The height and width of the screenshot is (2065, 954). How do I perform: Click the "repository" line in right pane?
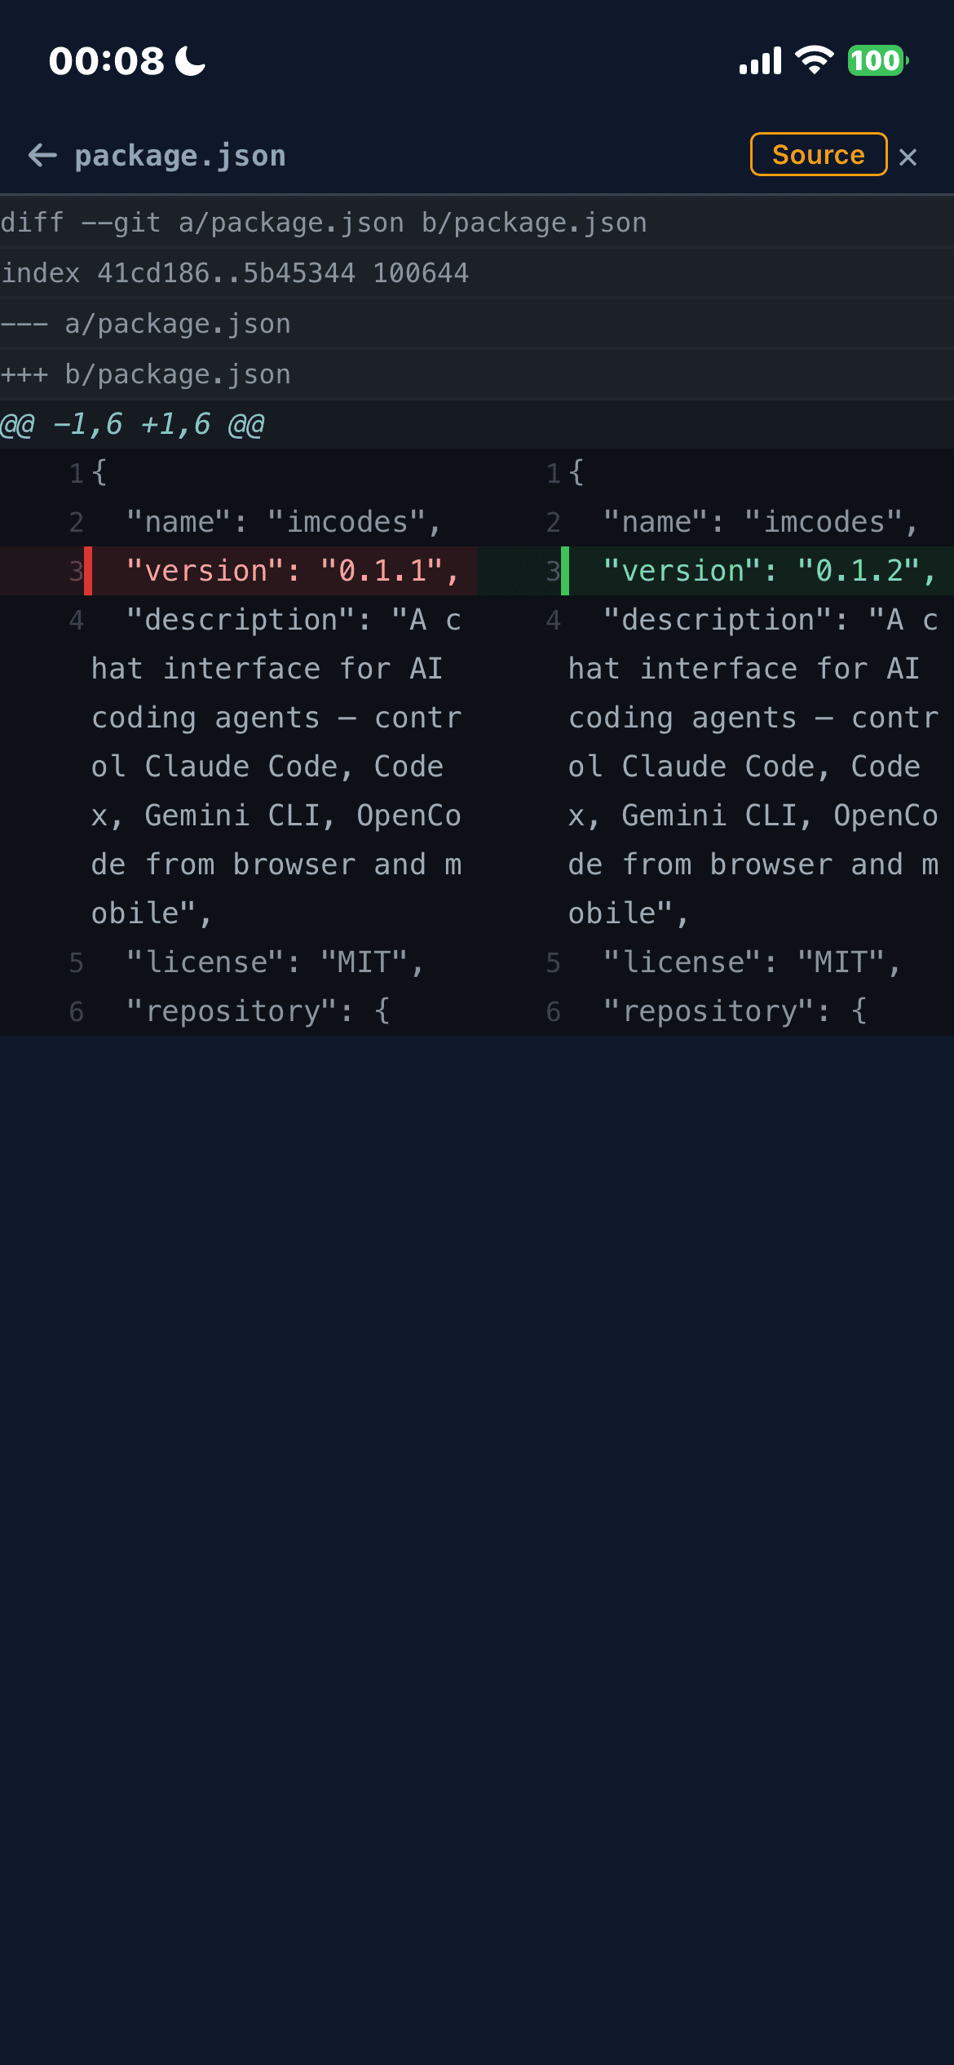pyautogui.click(x=734, y=1011)
